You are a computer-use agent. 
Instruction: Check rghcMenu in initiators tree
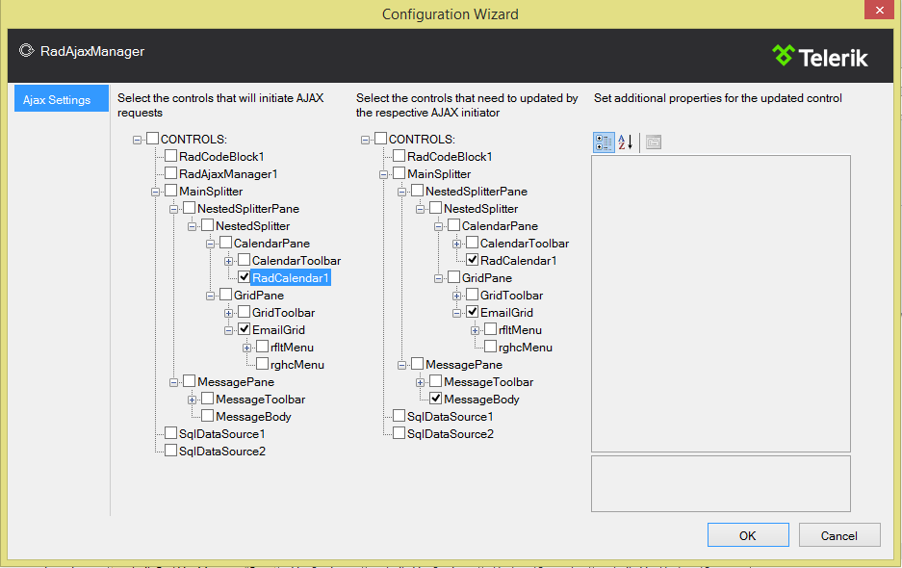(262, 364)
